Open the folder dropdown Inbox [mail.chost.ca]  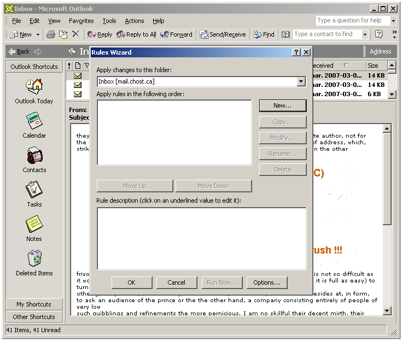coord(301,81)
